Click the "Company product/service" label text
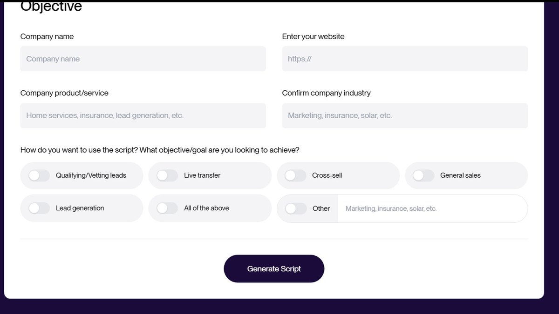Image resolution: width=559 pixels, height=314 pixels. pyautogui.click(x=64, y=93)
